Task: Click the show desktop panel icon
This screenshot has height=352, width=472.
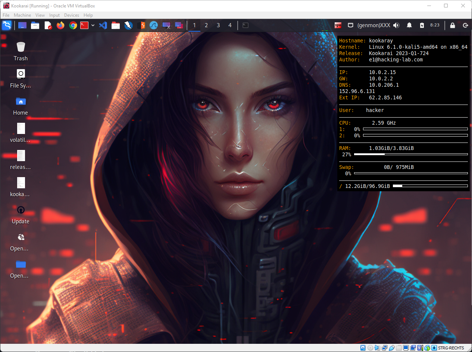Action: point(22,25)
